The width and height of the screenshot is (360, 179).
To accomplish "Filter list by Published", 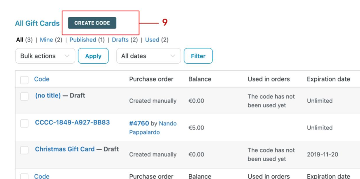I will pos(83,40).
